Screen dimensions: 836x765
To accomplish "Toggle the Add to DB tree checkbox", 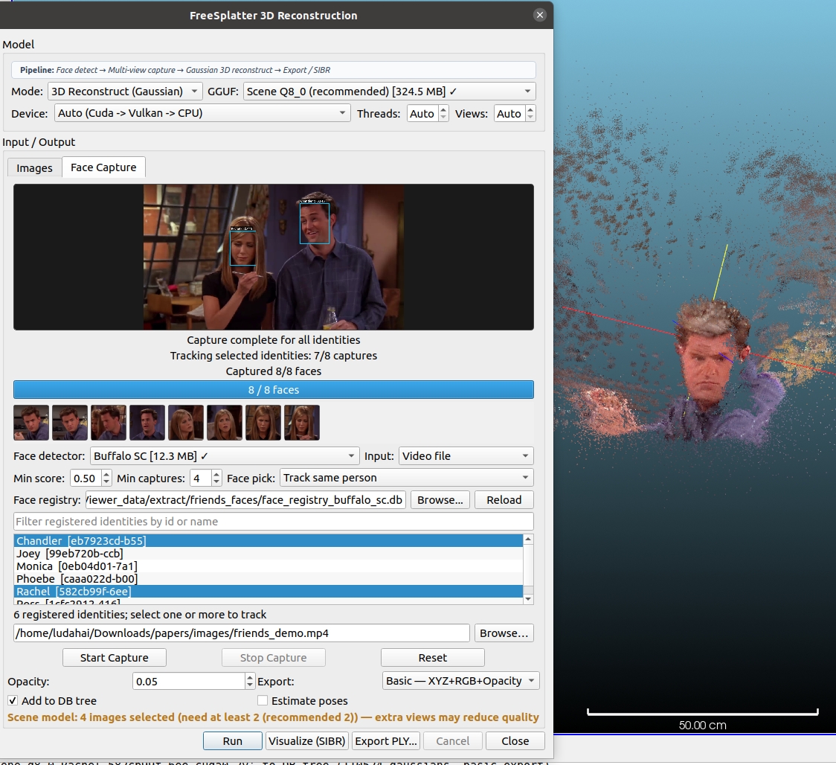I will [12, 700].
